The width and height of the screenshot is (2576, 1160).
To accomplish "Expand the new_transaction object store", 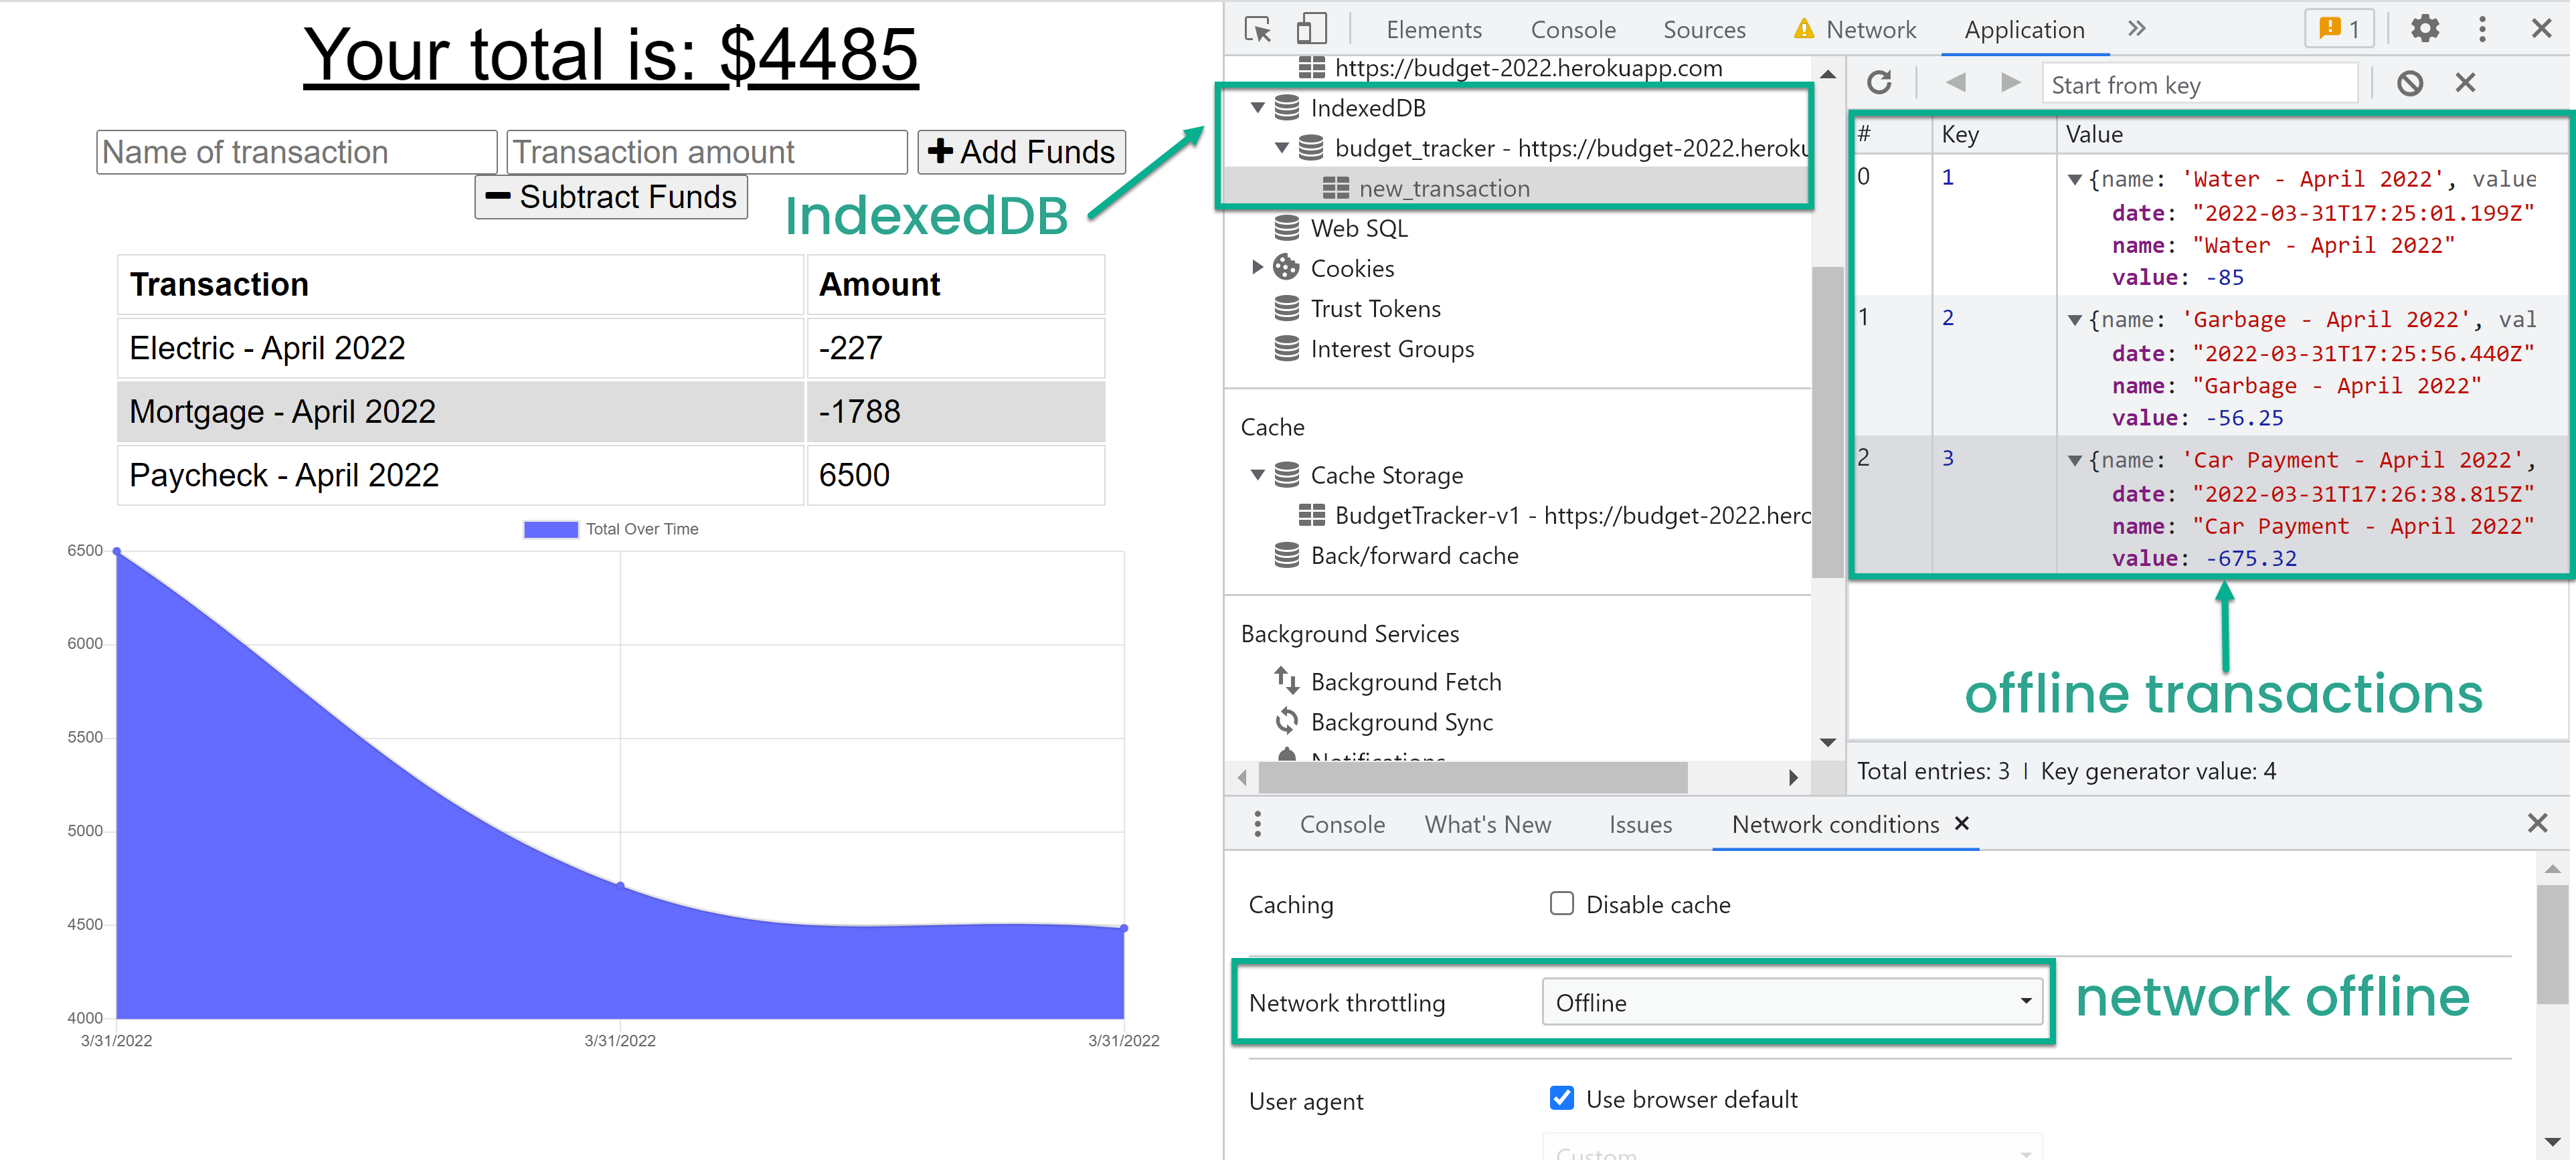I will [1442, 189].
